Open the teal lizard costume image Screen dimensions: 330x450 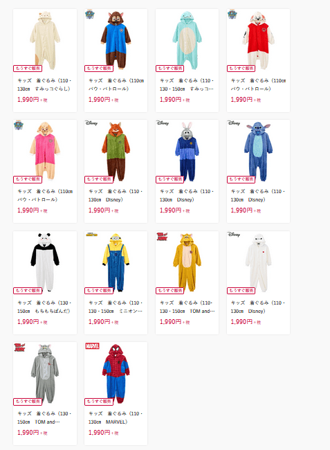point(187,40)
